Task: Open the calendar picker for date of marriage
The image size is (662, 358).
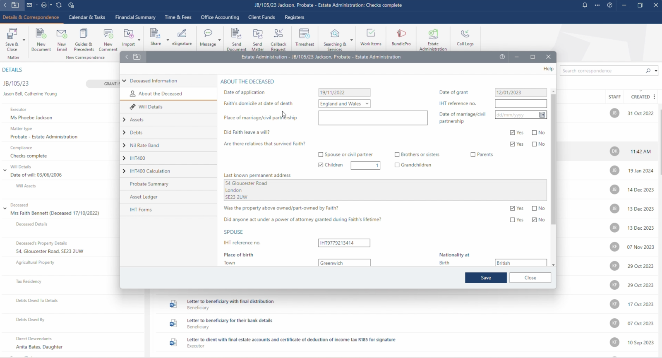Action: tap(542, 115)
